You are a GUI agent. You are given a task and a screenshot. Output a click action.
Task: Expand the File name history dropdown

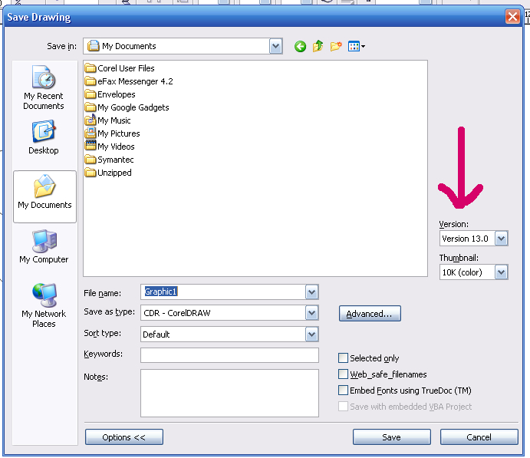(311, 292)
